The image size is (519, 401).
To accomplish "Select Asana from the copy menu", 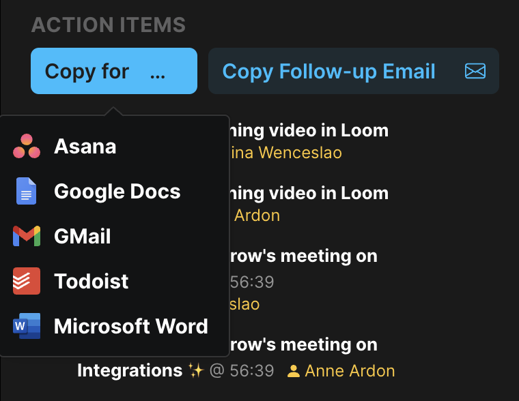I will pos(115,146).
